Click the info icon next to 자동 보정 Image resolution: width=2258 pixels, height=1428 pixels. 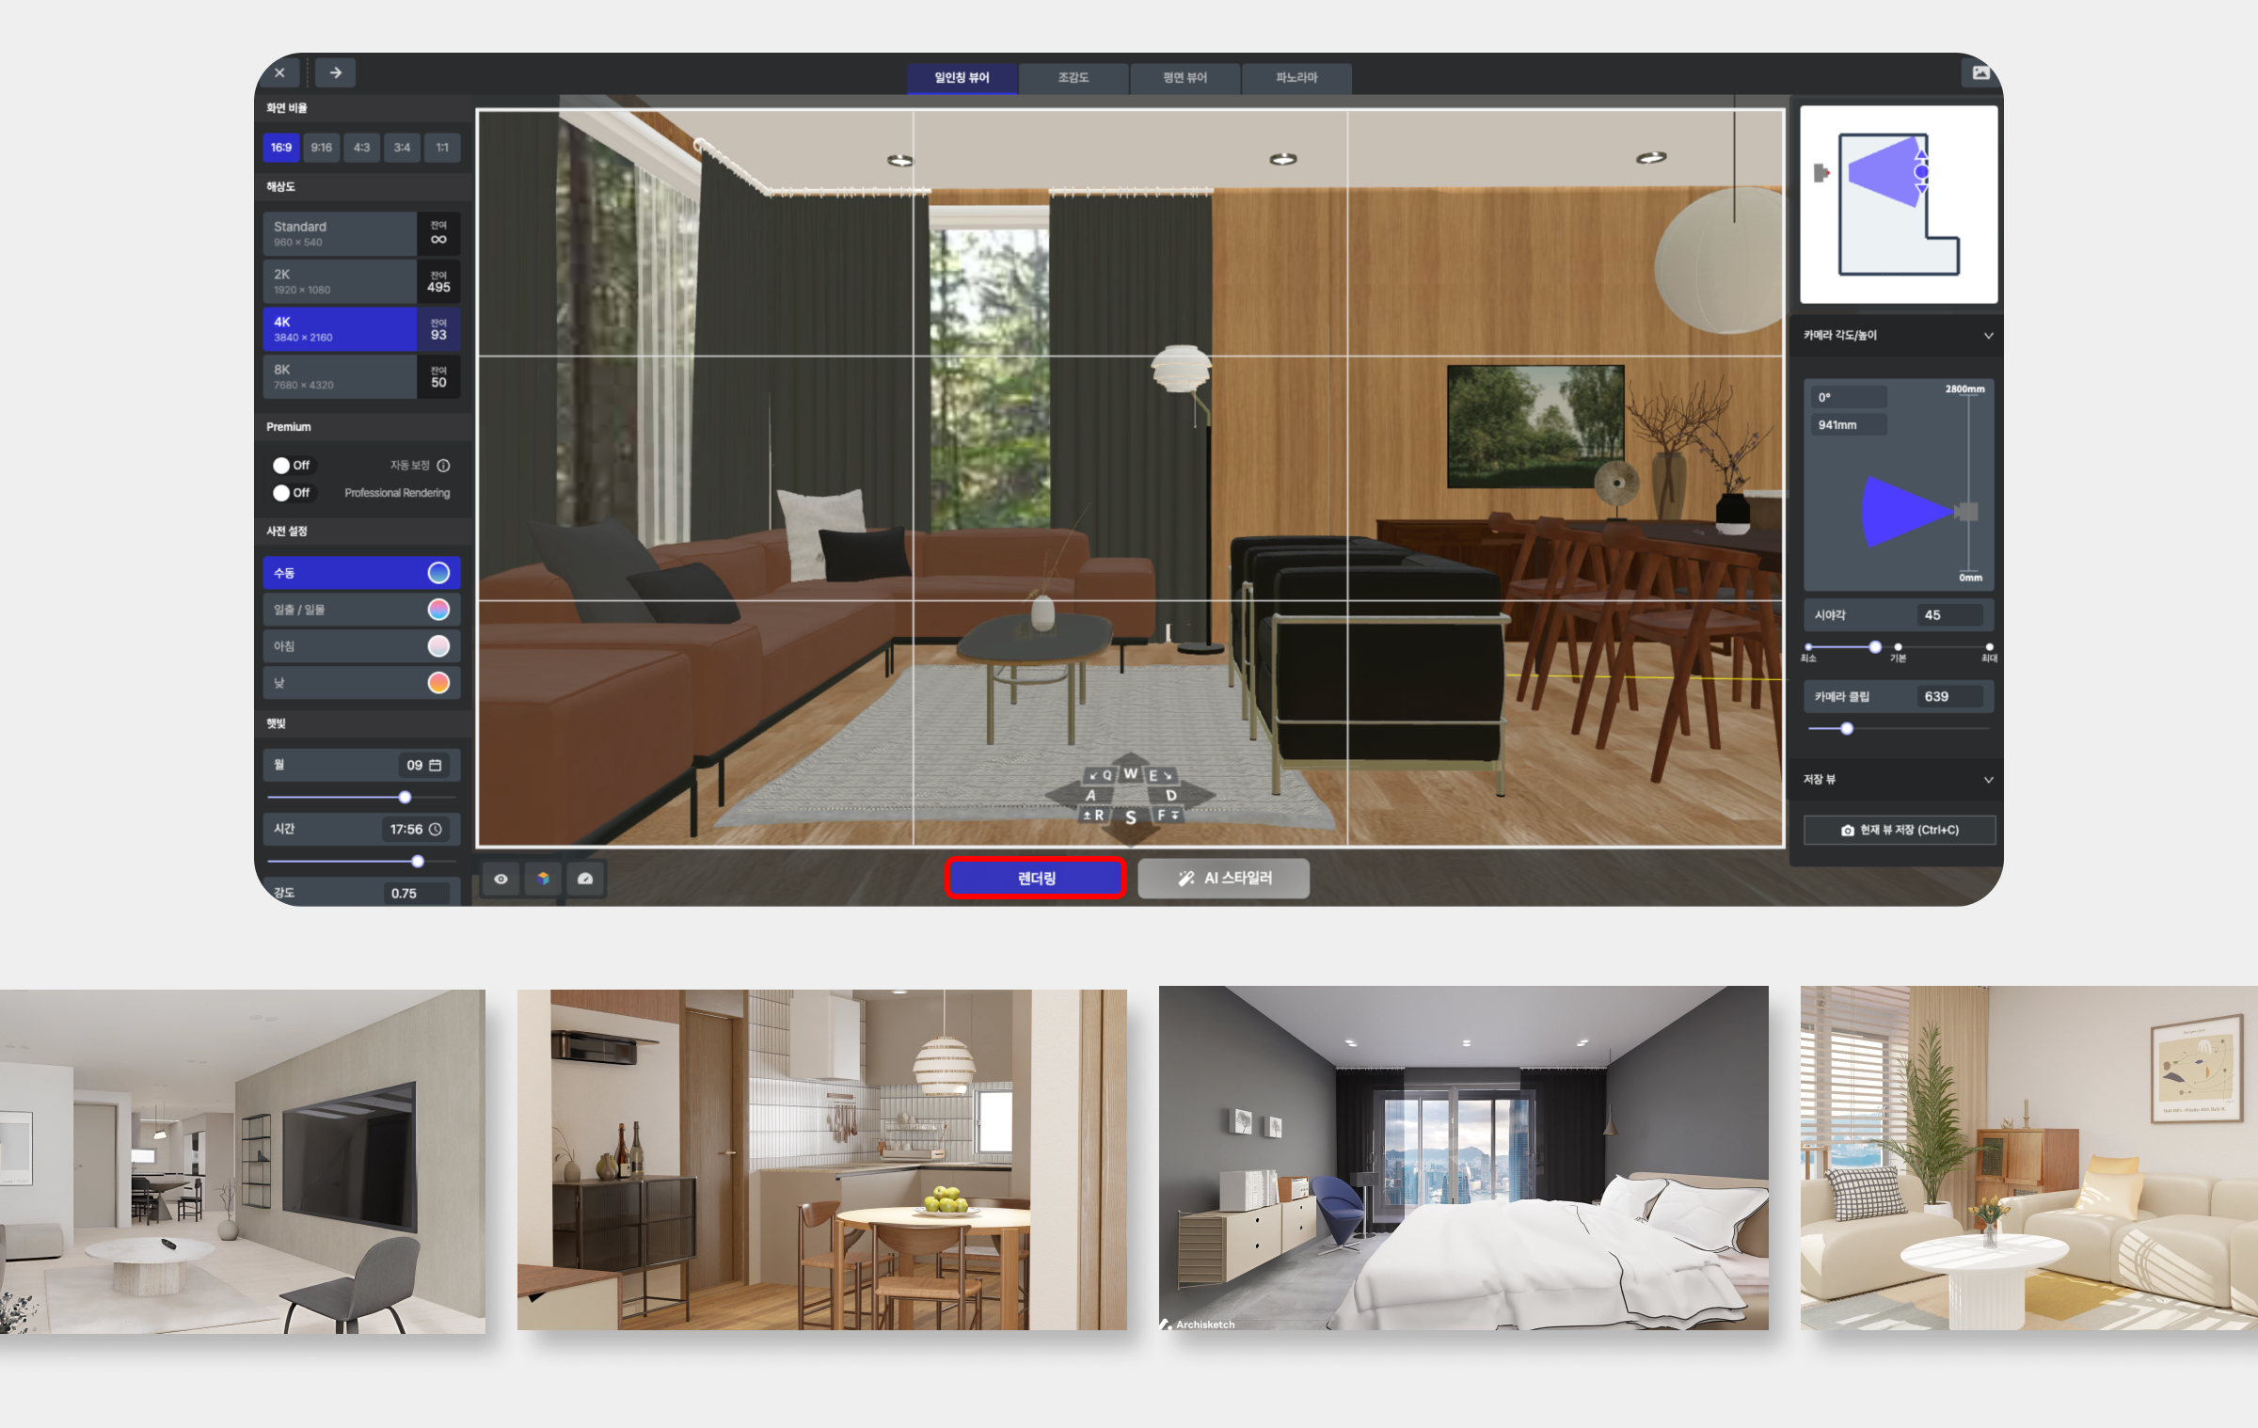point(444,466)
